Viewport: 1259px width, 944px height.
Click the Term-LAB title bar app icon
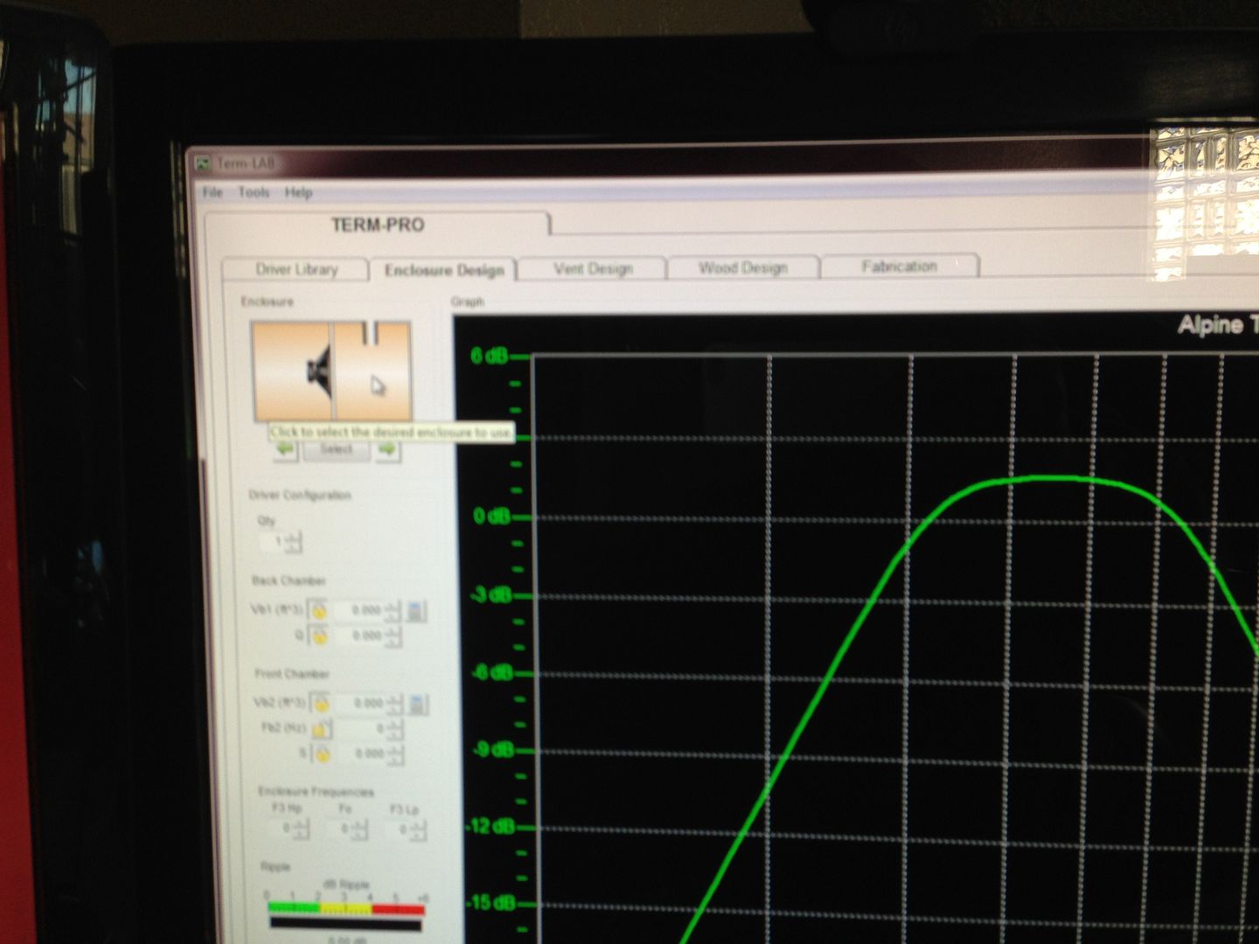pos(203,163)
